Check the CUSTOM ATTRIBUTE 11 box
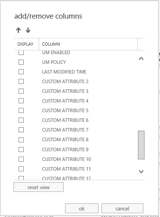 coord(21,169)
